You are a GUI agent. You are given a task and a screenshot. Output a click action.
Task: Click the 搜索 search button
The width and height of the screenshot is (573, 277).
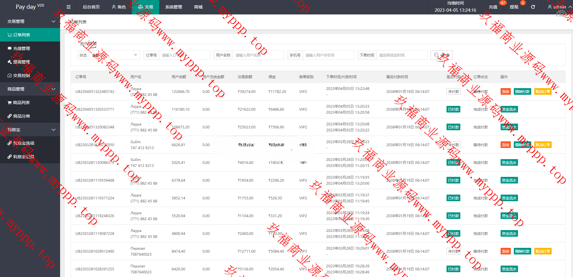click(x=441, y=55)
